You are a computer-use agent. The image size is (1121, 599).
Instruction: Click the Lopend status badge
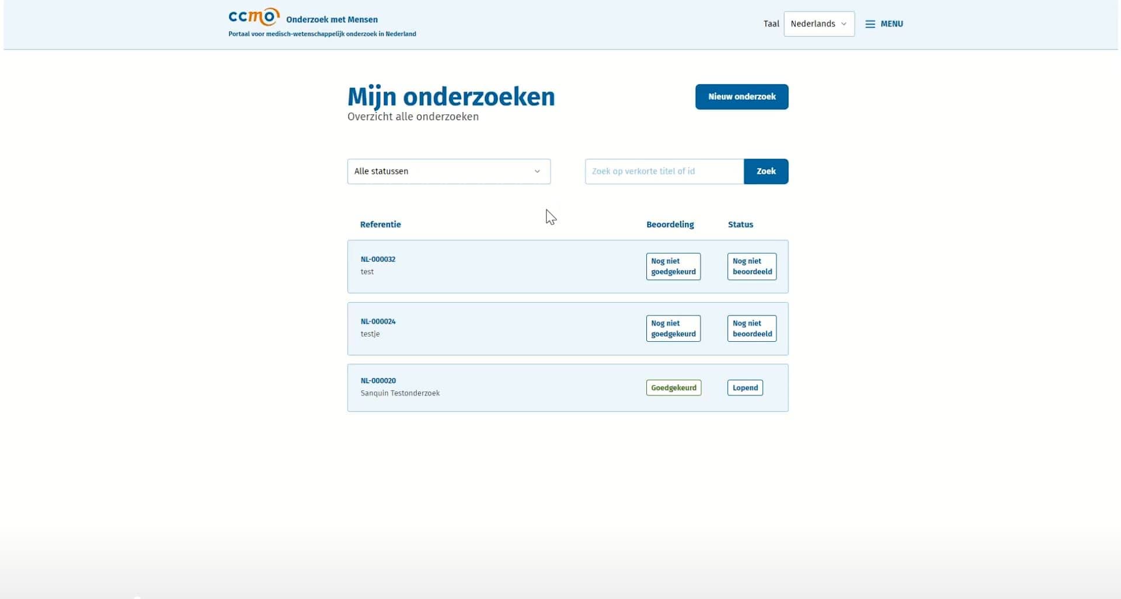(745, 388)
